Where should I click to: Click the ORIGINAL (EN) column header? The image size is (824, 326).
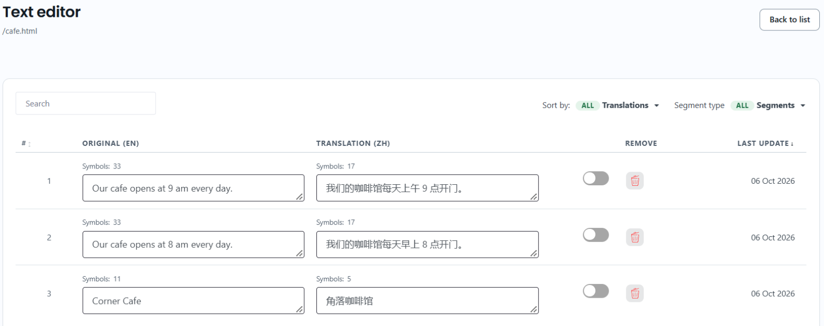(x=110, y=143)
